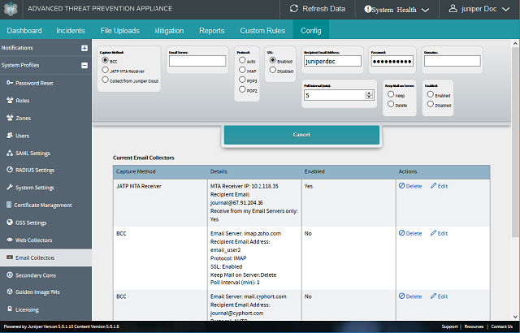Image resolution: width=520 pixels, height=333 pixels.
Task: Switch to the Incidents tab
Action: pos(72,31)
